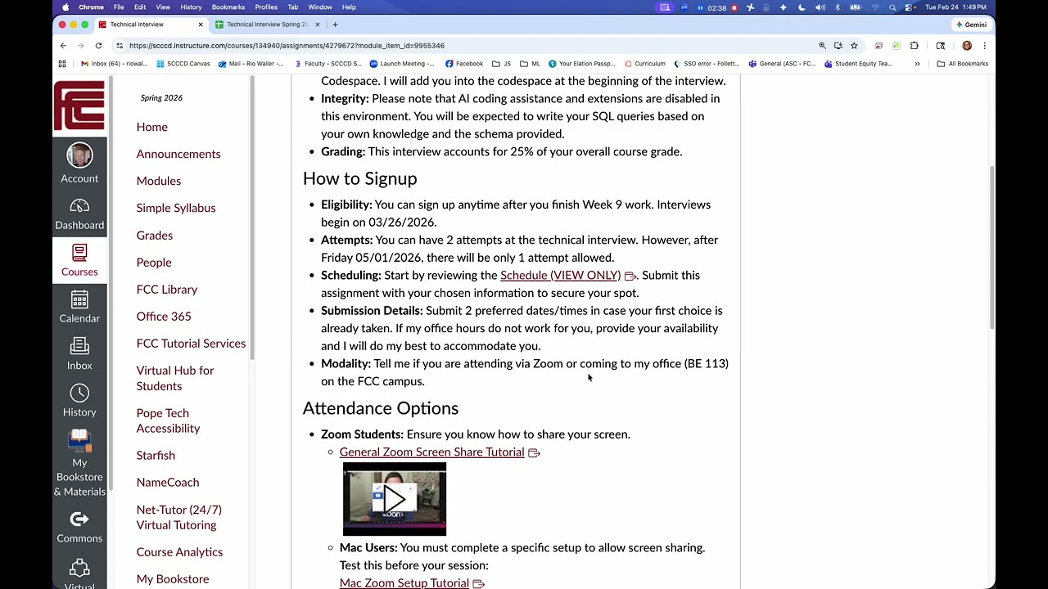Open Pope Tech Accessibility
The height and width of the screenshot is (589, 1048).
click(x=168, y=420)
